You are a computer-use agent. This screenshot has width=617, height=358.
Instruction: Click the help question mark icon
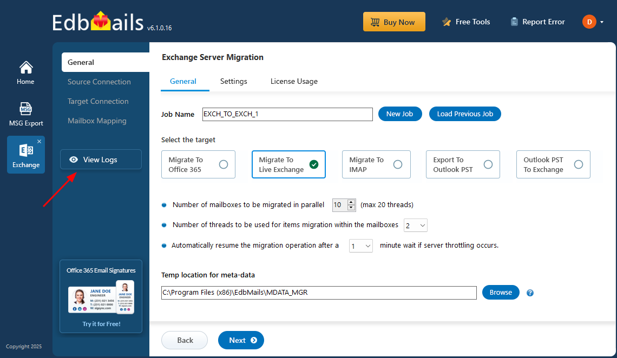pyautogui.click(x=530, y=293)
